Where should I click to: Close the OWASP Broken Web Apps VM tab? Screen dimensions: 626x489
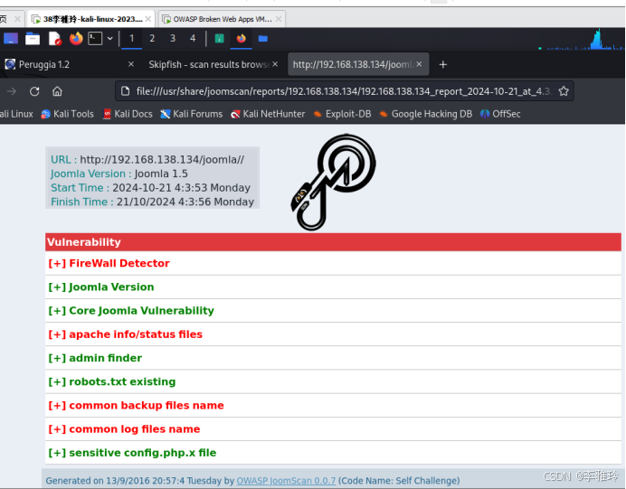click(279, 19)
